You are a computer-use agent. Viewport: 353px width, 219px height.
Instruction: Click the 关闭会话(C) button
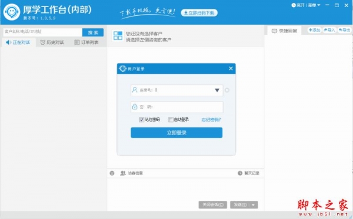pos(213,205)
